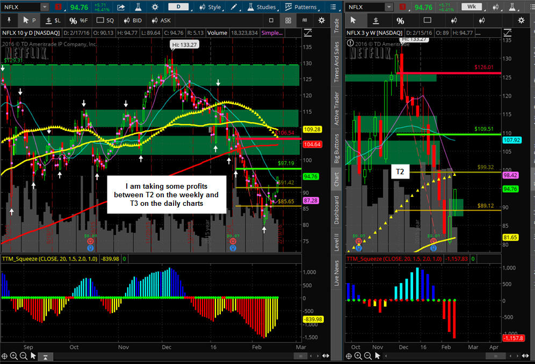The height and width of the screenshot is (364, 535).
Task: Open the Studies menu
Action: tap(262, 7)
